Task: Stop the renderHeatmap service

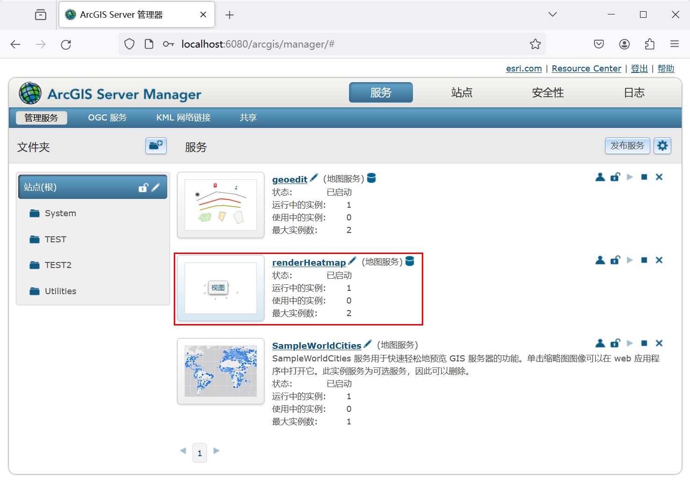Action: 644,260
